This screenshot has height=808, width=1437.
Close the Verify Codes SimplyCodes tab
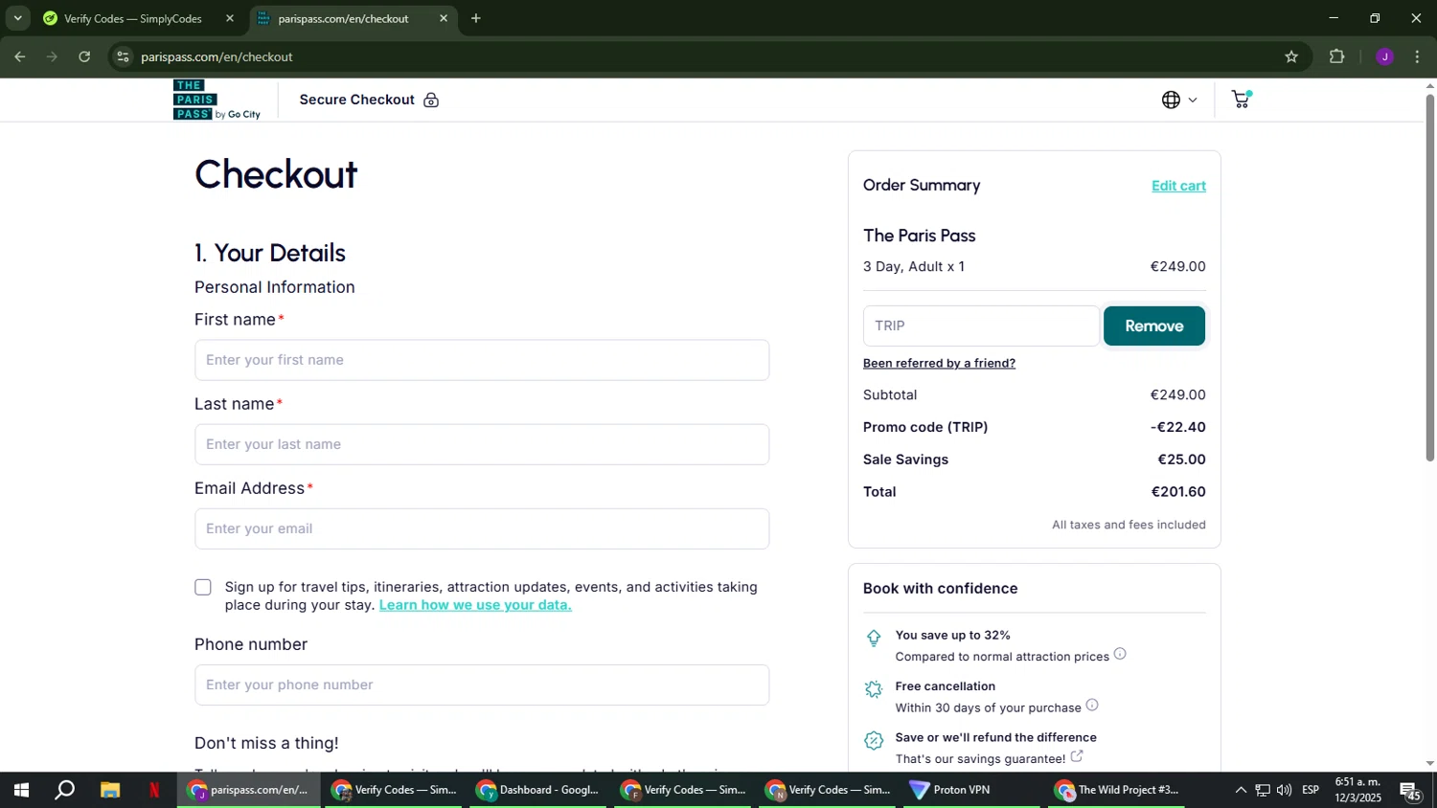(x=230, y=18)
